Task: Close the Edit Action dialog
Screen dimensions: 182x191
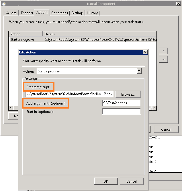Action: tap(145, 52)
